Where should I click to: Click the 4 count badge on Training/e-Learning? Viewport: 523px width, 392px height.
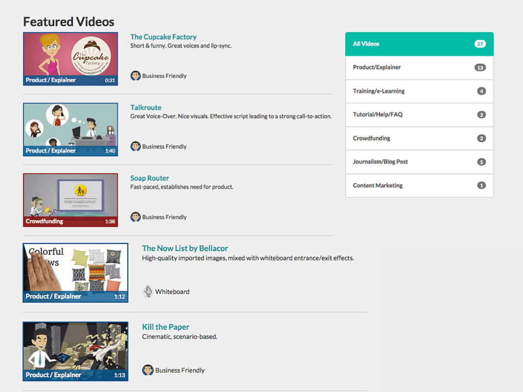481,91
